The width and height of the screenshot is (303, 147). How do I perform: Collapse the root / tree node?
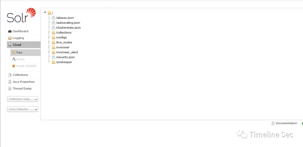tap(45, 12)
